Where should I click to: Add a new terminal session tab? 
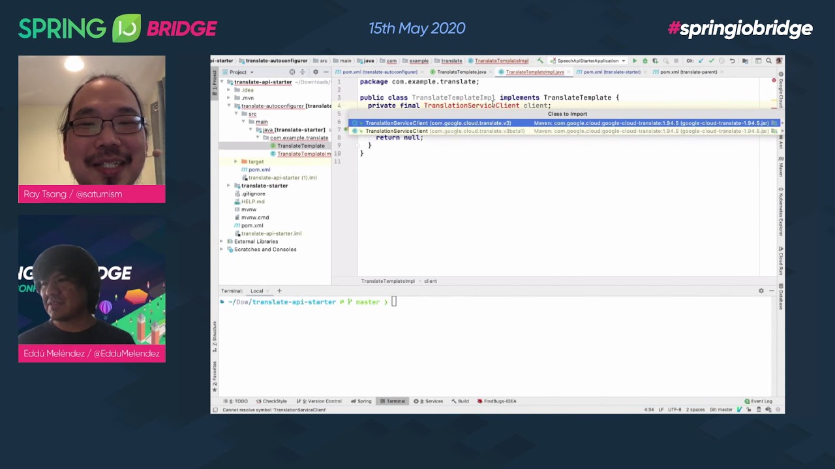coord(279,291)
